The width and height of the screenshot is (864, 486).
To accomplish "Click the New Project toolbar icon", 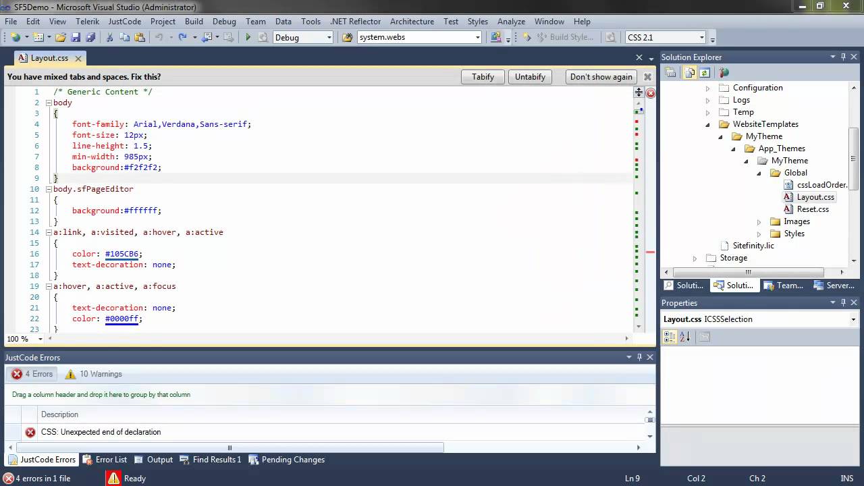I will pos(16,38).
